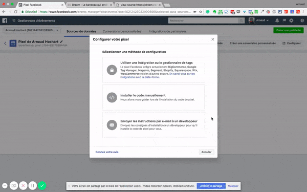Open the help question mark icon
The width and height of the screenshot is (307, 192).
(302, 20)
